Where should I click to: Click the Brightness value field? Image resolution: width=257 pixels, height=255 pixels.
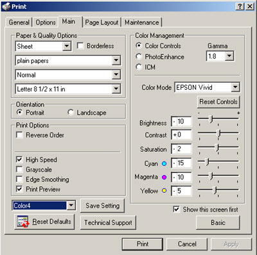181,122
